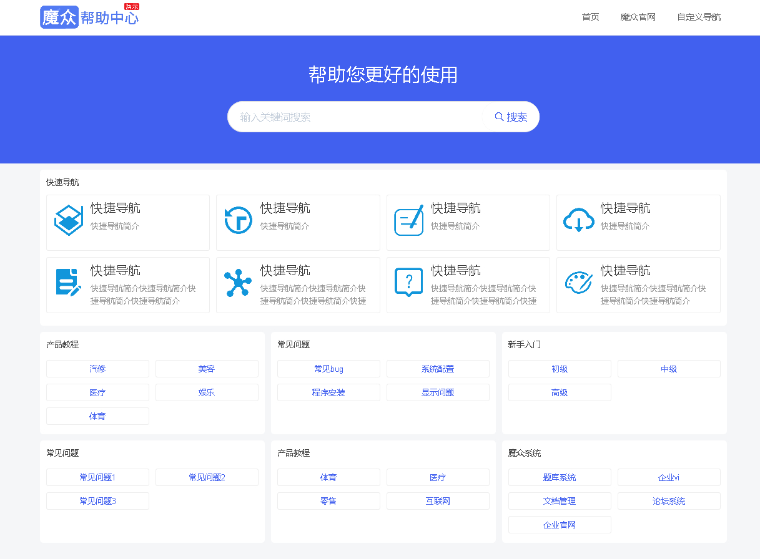Open the 首页 nav item

click(x=591, y=17)
